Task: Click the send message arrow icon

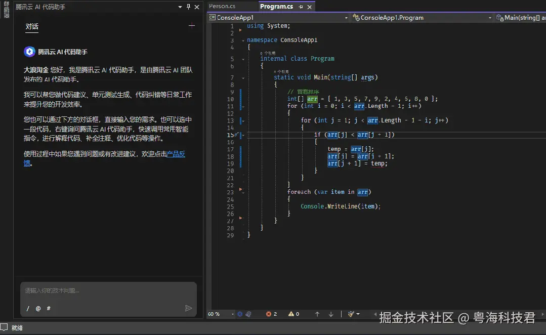Action: 188,308
